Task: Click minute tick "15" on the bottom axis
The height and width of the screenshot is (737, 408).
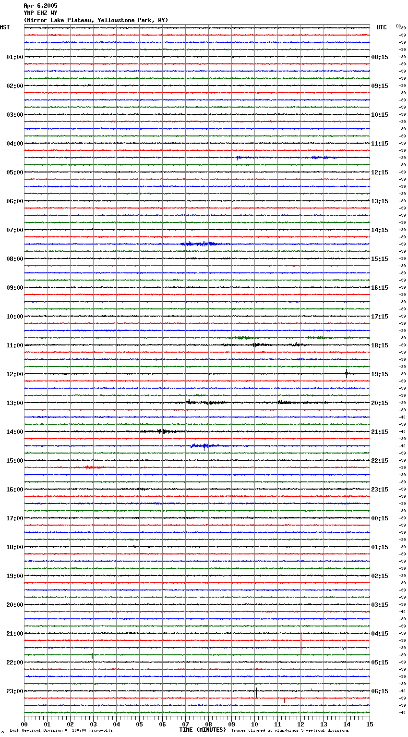Action: pyautogui.click(x=370, y=724)
